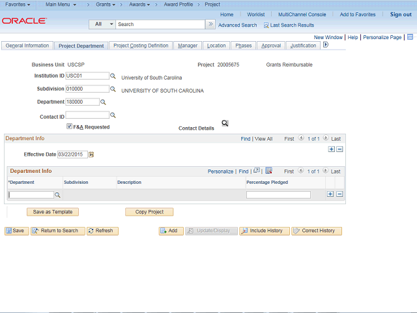Show previous row in inner grid
Screen dimensions: 417x313
301,170
